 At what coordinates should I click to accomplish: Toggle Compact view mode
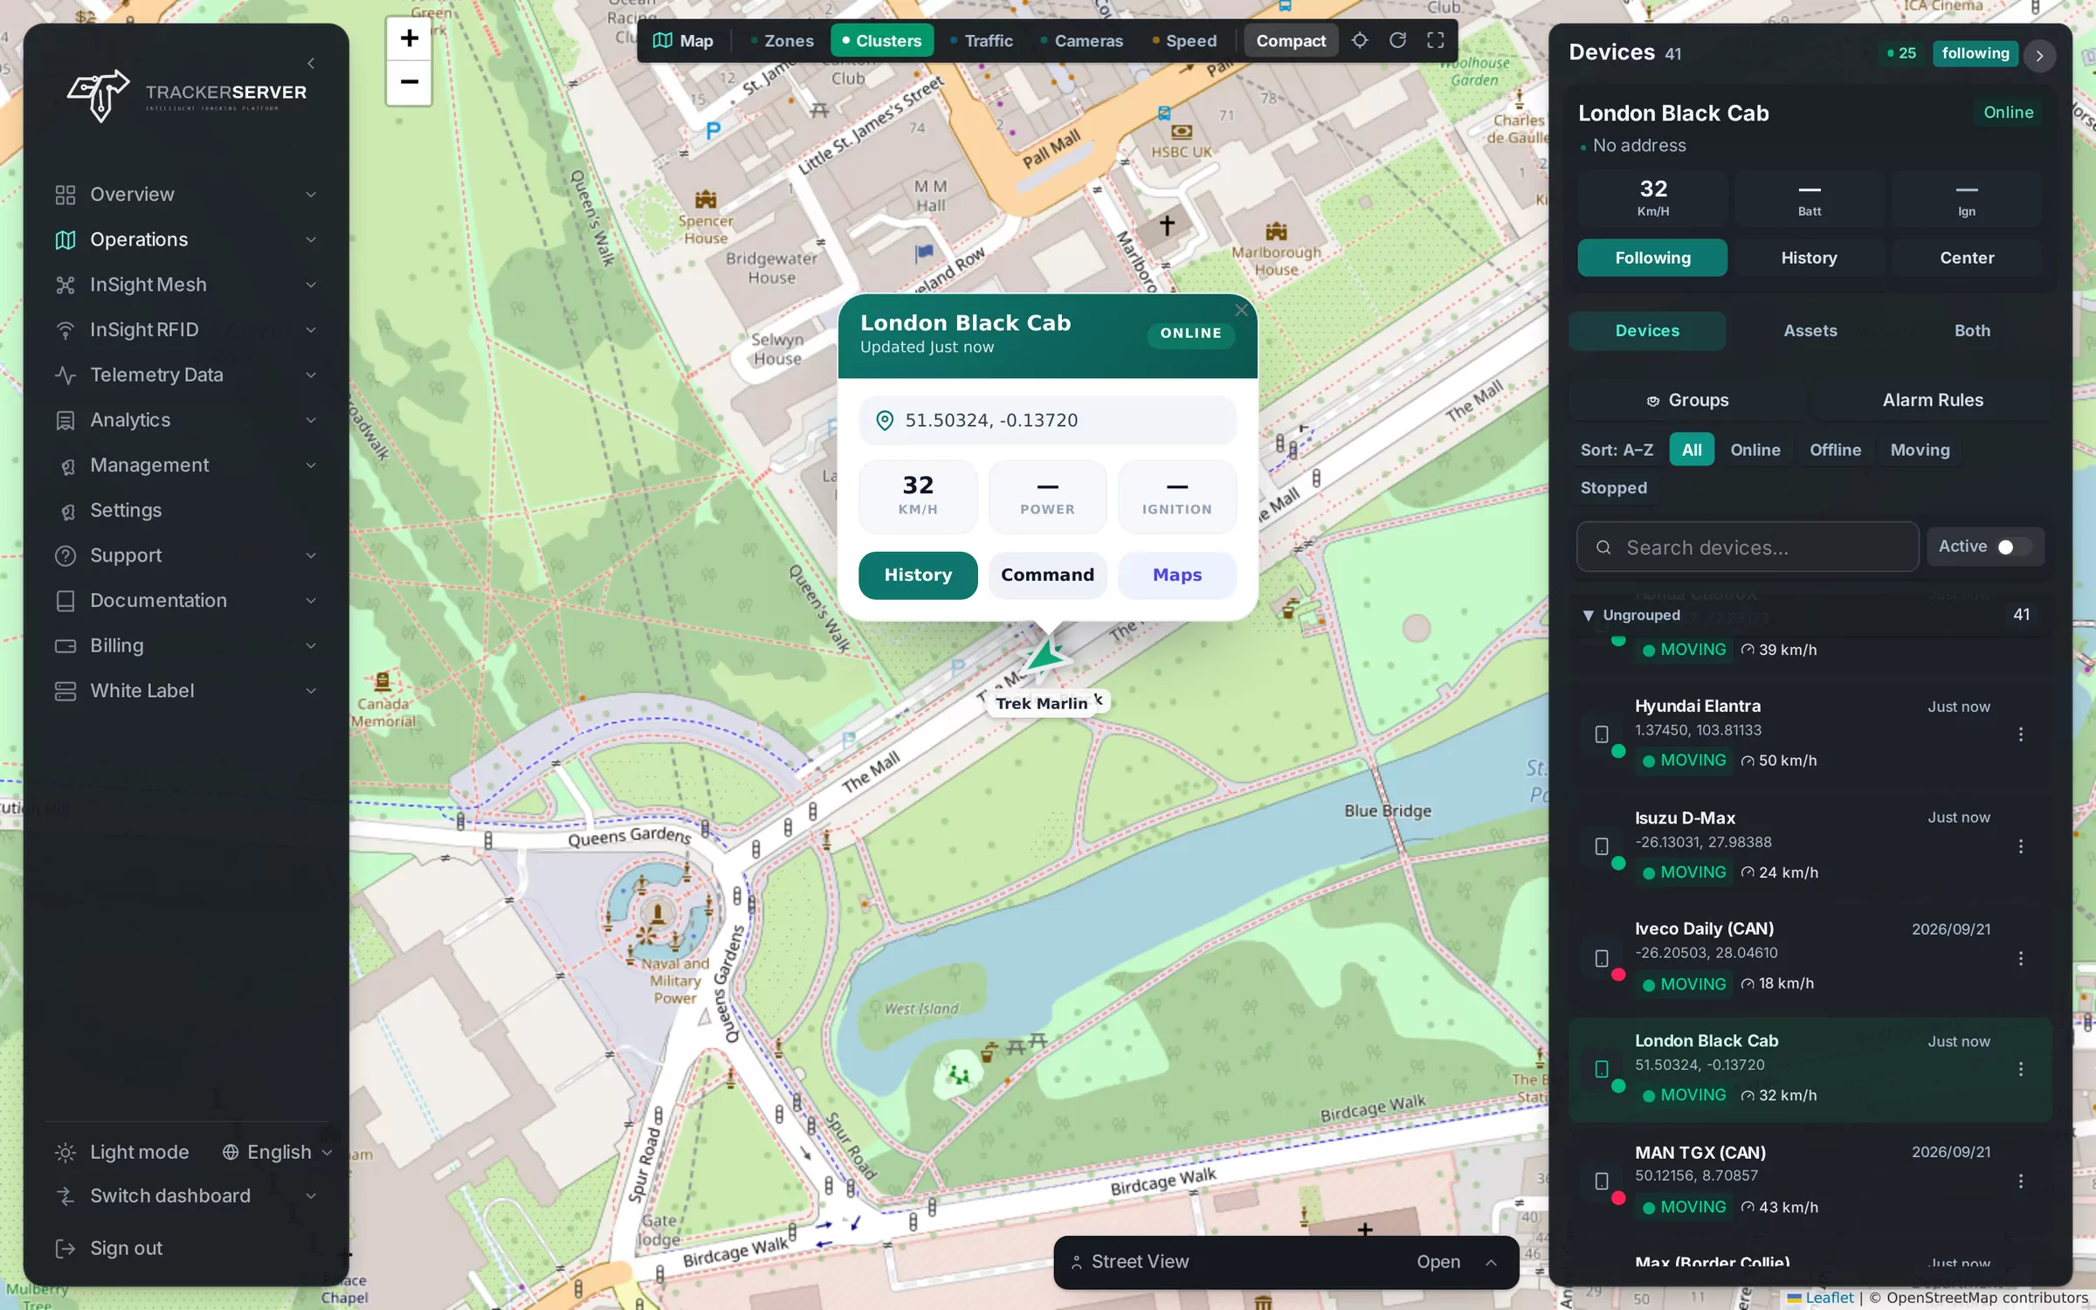click(1290, 41)
